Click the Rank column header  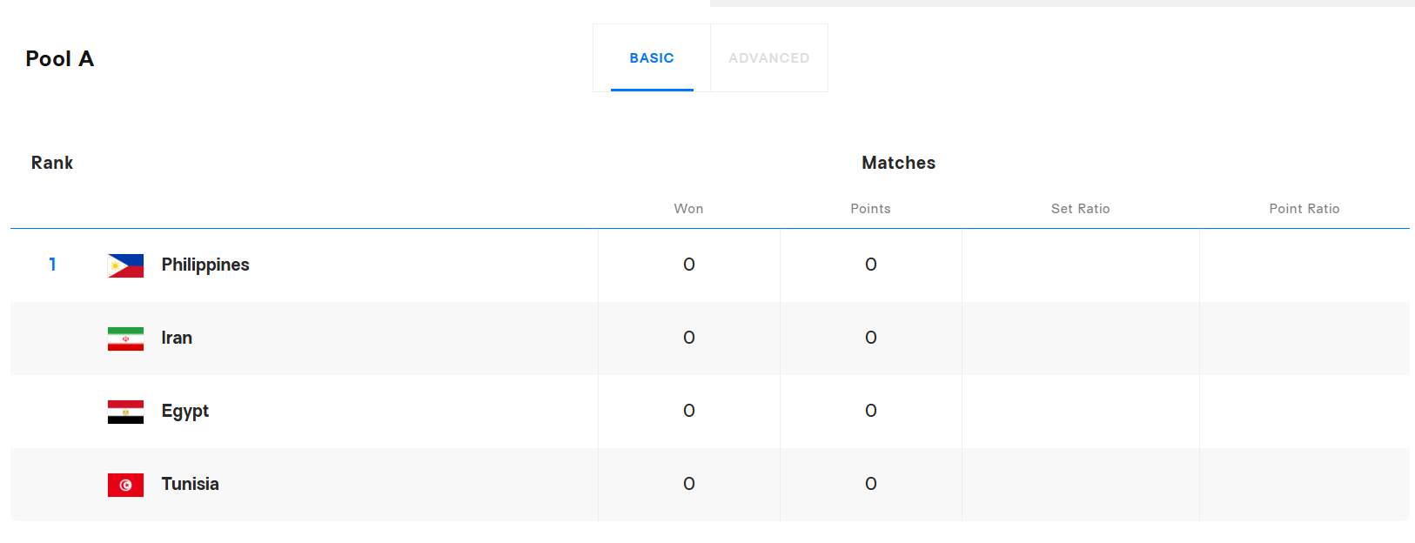[52, 163]
